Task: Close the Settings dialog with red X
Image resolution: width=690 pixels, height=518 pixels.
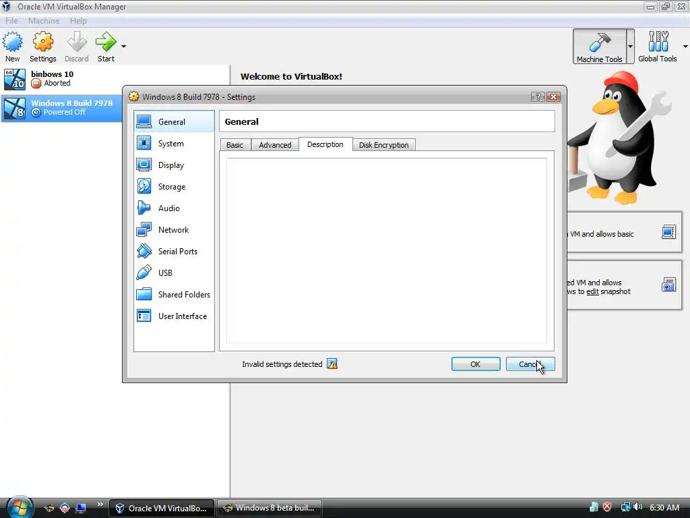Action: coord(554,97)
